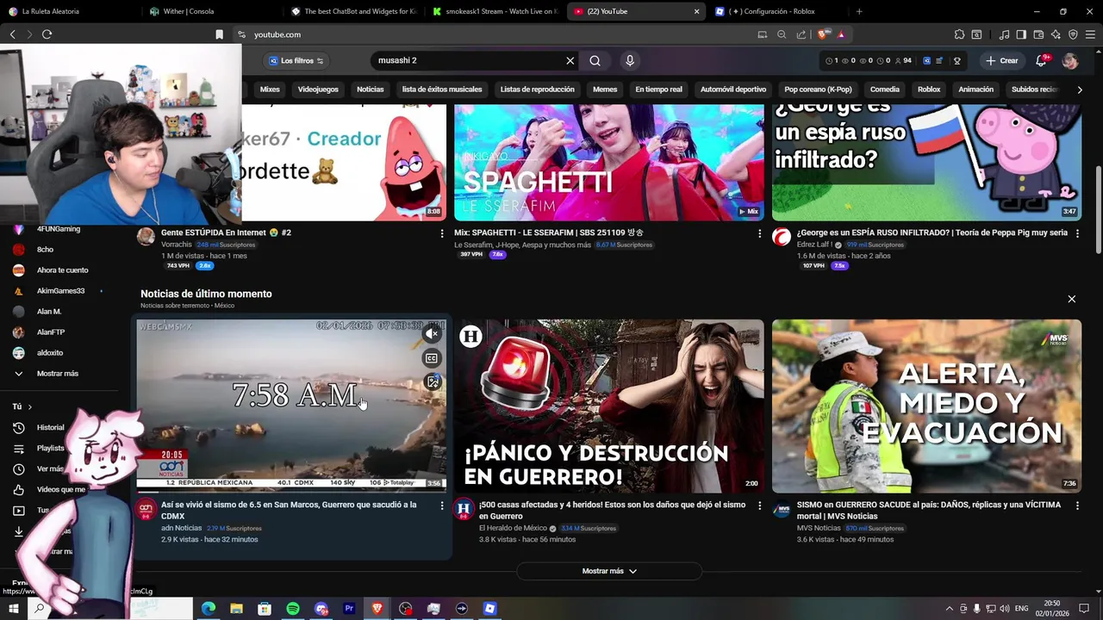1103x620 pixels.
Task: Open the Brave VPN shield icon
Action: [x=1073, y=34]
